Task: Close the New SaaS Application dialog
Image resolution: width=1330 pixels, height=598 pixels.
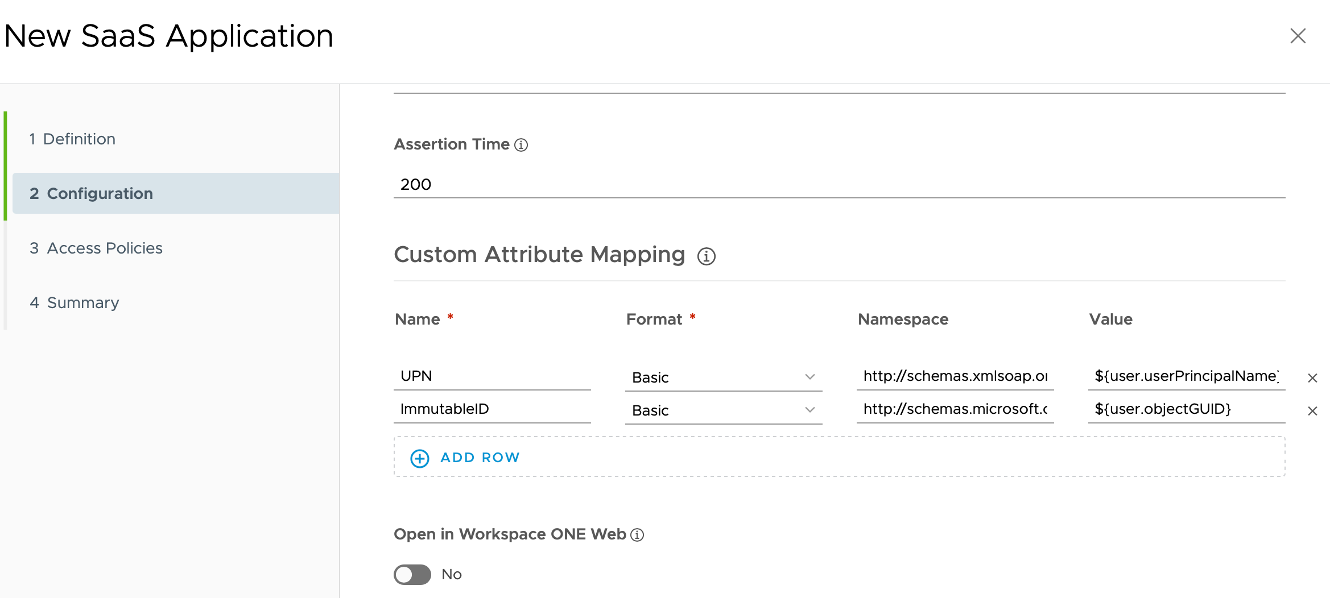Action: [1298, 36]
